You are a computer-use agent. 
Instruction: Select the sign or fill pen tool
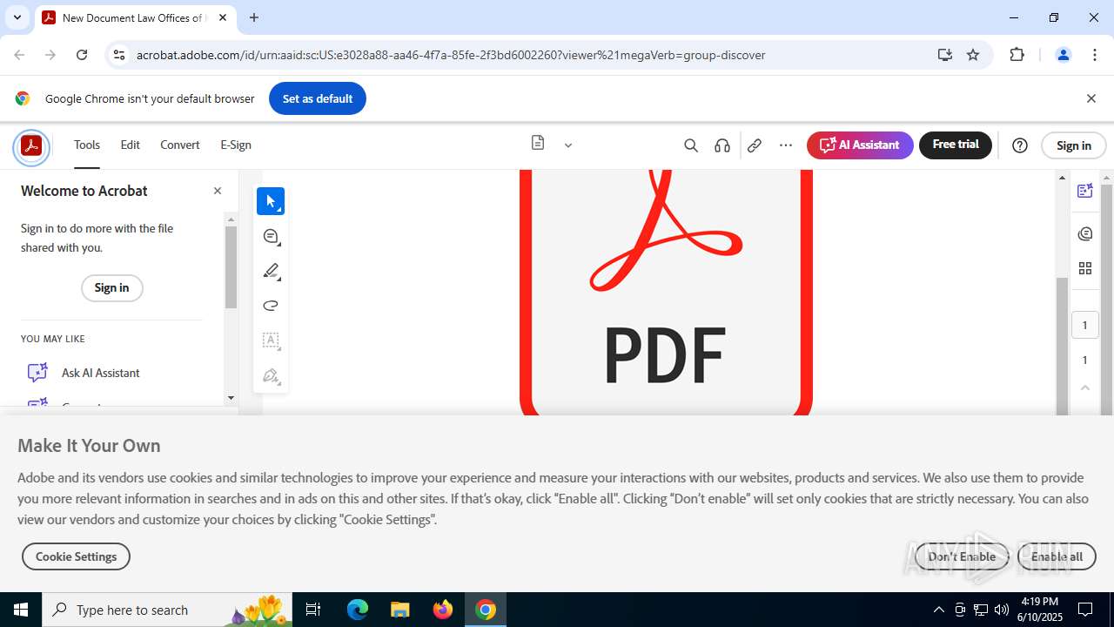271,375
